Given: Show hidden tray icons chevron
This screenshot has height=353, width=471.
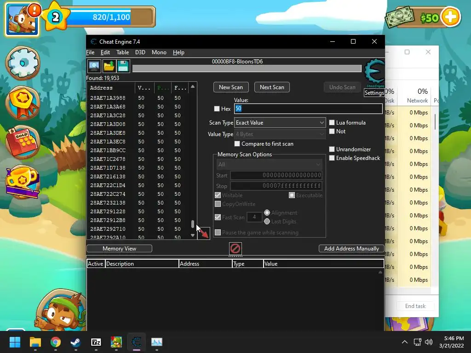Looking at the screenshot, I should coord(405,342).
